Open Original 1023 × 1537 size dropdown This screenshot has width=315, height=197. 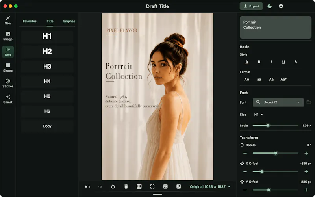click(x=210, y=186)
